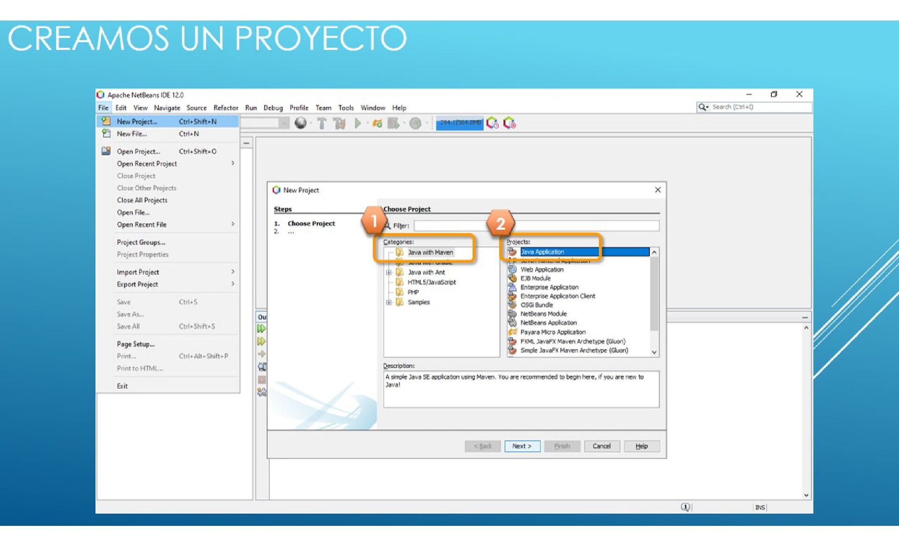This screenshot has width=899, height=546.
Task: Choose Close All Projects menu entry
Action: (x=142, y=200)
